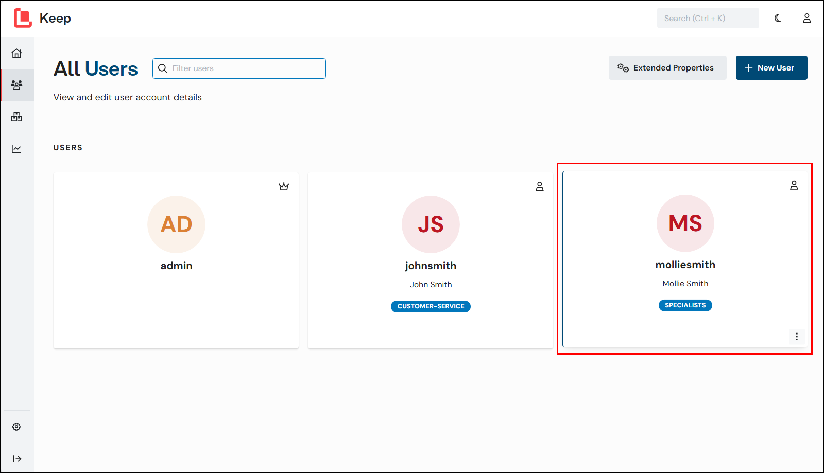Open the Reports chart sidebar icon
This screenshot has height=473, width=824.
click(x=16, y=149)
